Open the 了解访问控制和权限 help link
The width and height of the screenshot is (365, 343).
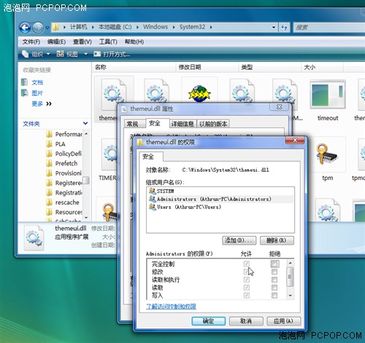(x=171, y=307)
